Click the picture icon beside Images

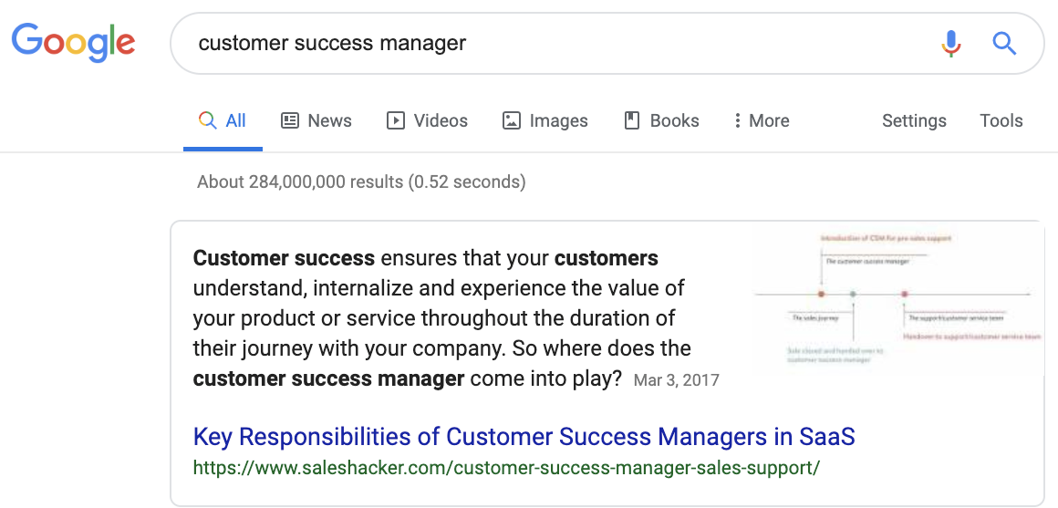coord(512,120)
